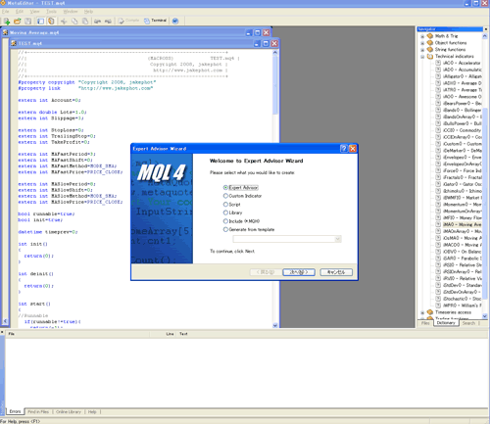Toggle the Navigator panel toolbar icon
This screenshot has height=424, width=490.
(x=40, y=22)
